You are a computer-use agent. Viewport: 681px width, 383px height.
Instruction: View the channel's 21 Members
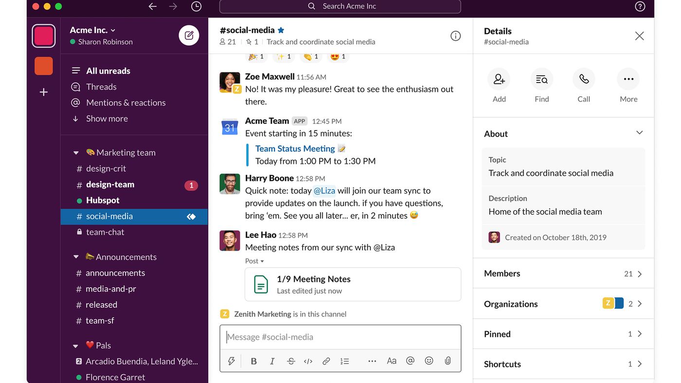coord(563,273)
